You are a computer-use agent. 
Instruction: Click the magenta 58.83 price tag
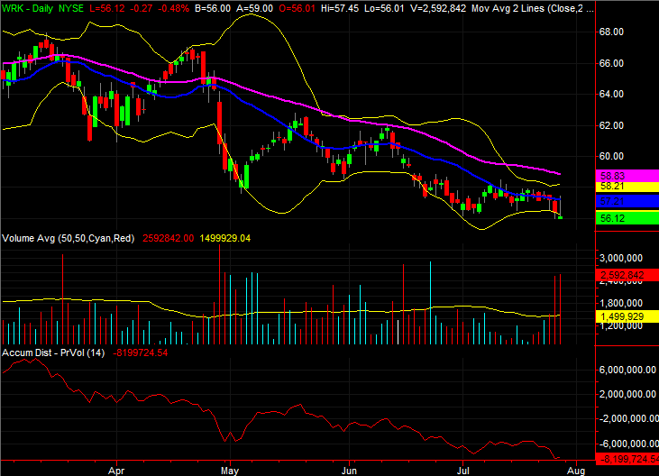627,177
